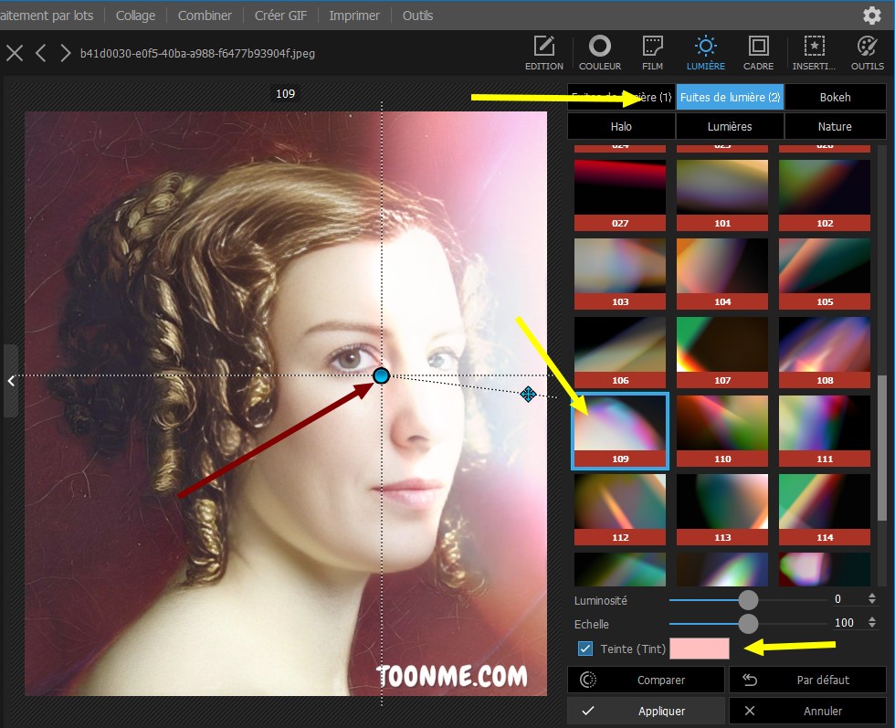
Task: Select light leak thumbnail 110
Action: click(722, 431)
